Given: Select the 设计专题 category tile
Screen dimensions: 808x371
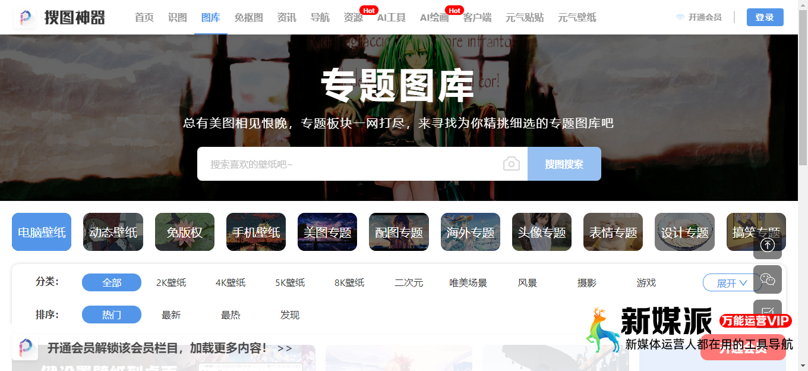Looking at the screenshot, I should [x=684, y=232].
